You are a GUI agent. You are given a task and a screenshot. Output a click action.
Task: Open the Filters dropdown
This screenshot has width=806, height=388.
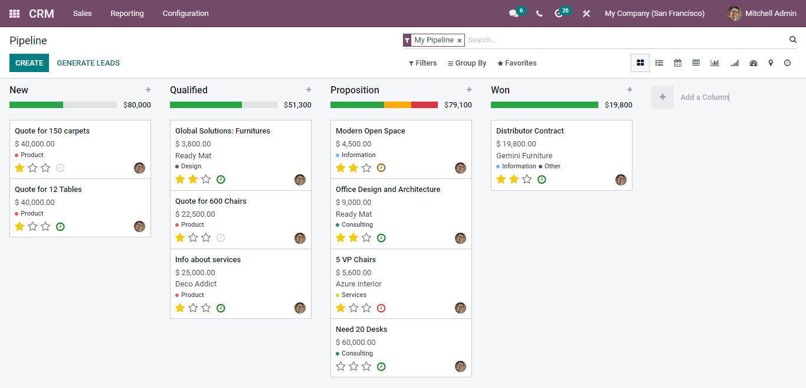coord(422,63)
